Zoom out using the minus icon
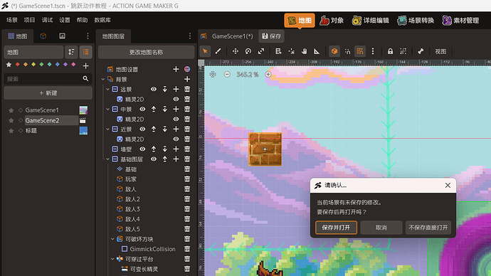The height and width of the screenshot is (276, 491). [x=227, y=75]
